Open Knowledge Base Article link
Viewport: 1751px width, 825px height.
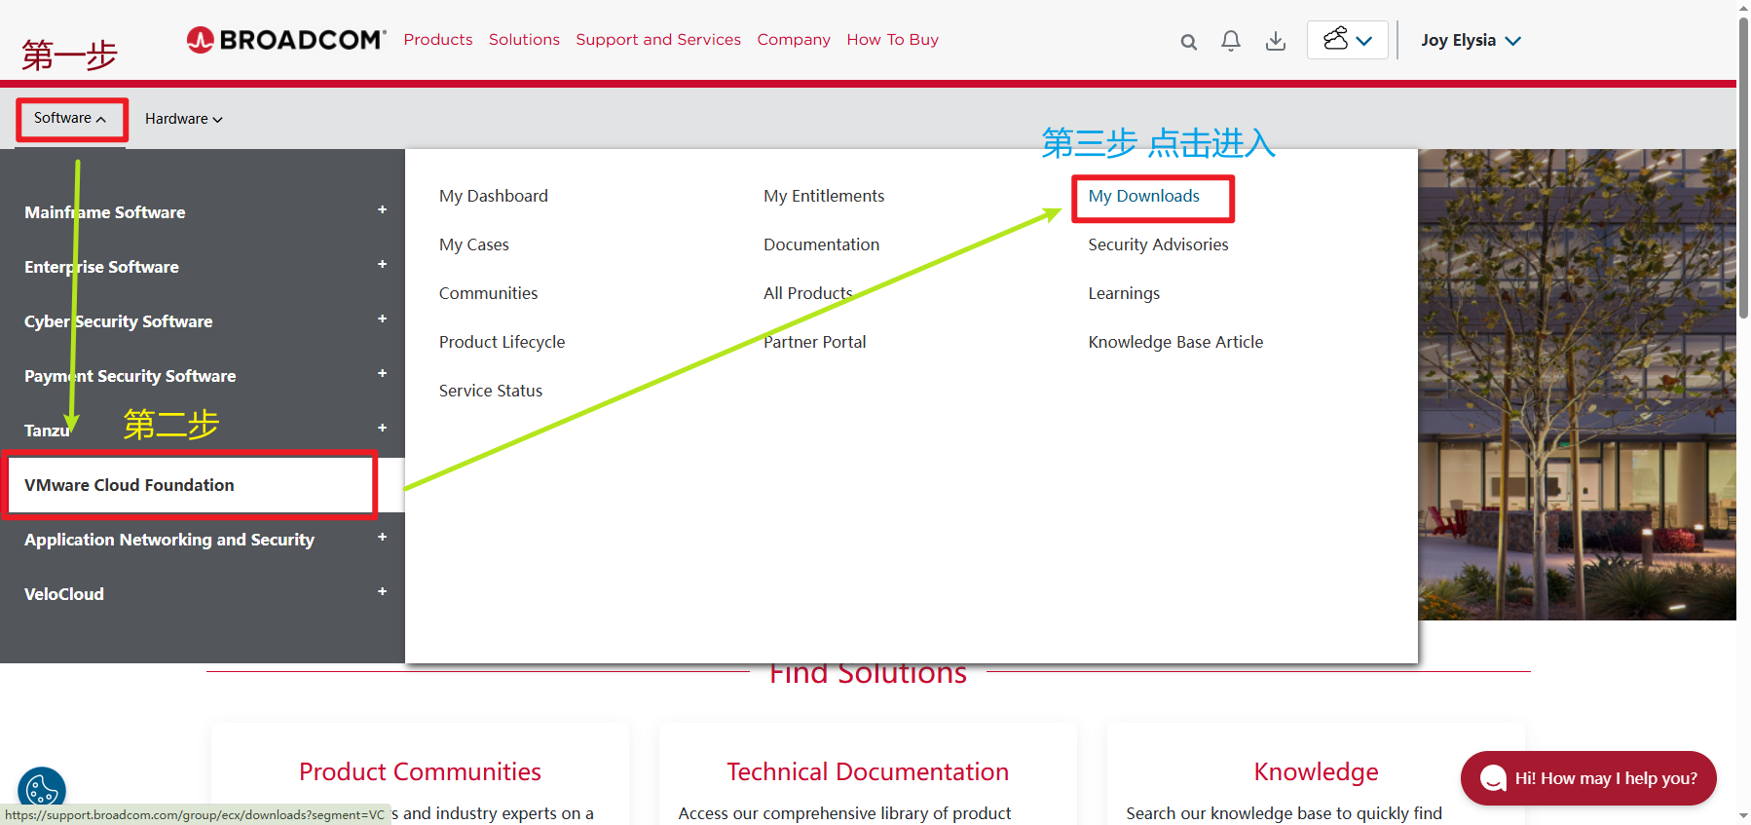coord(1175,342)
